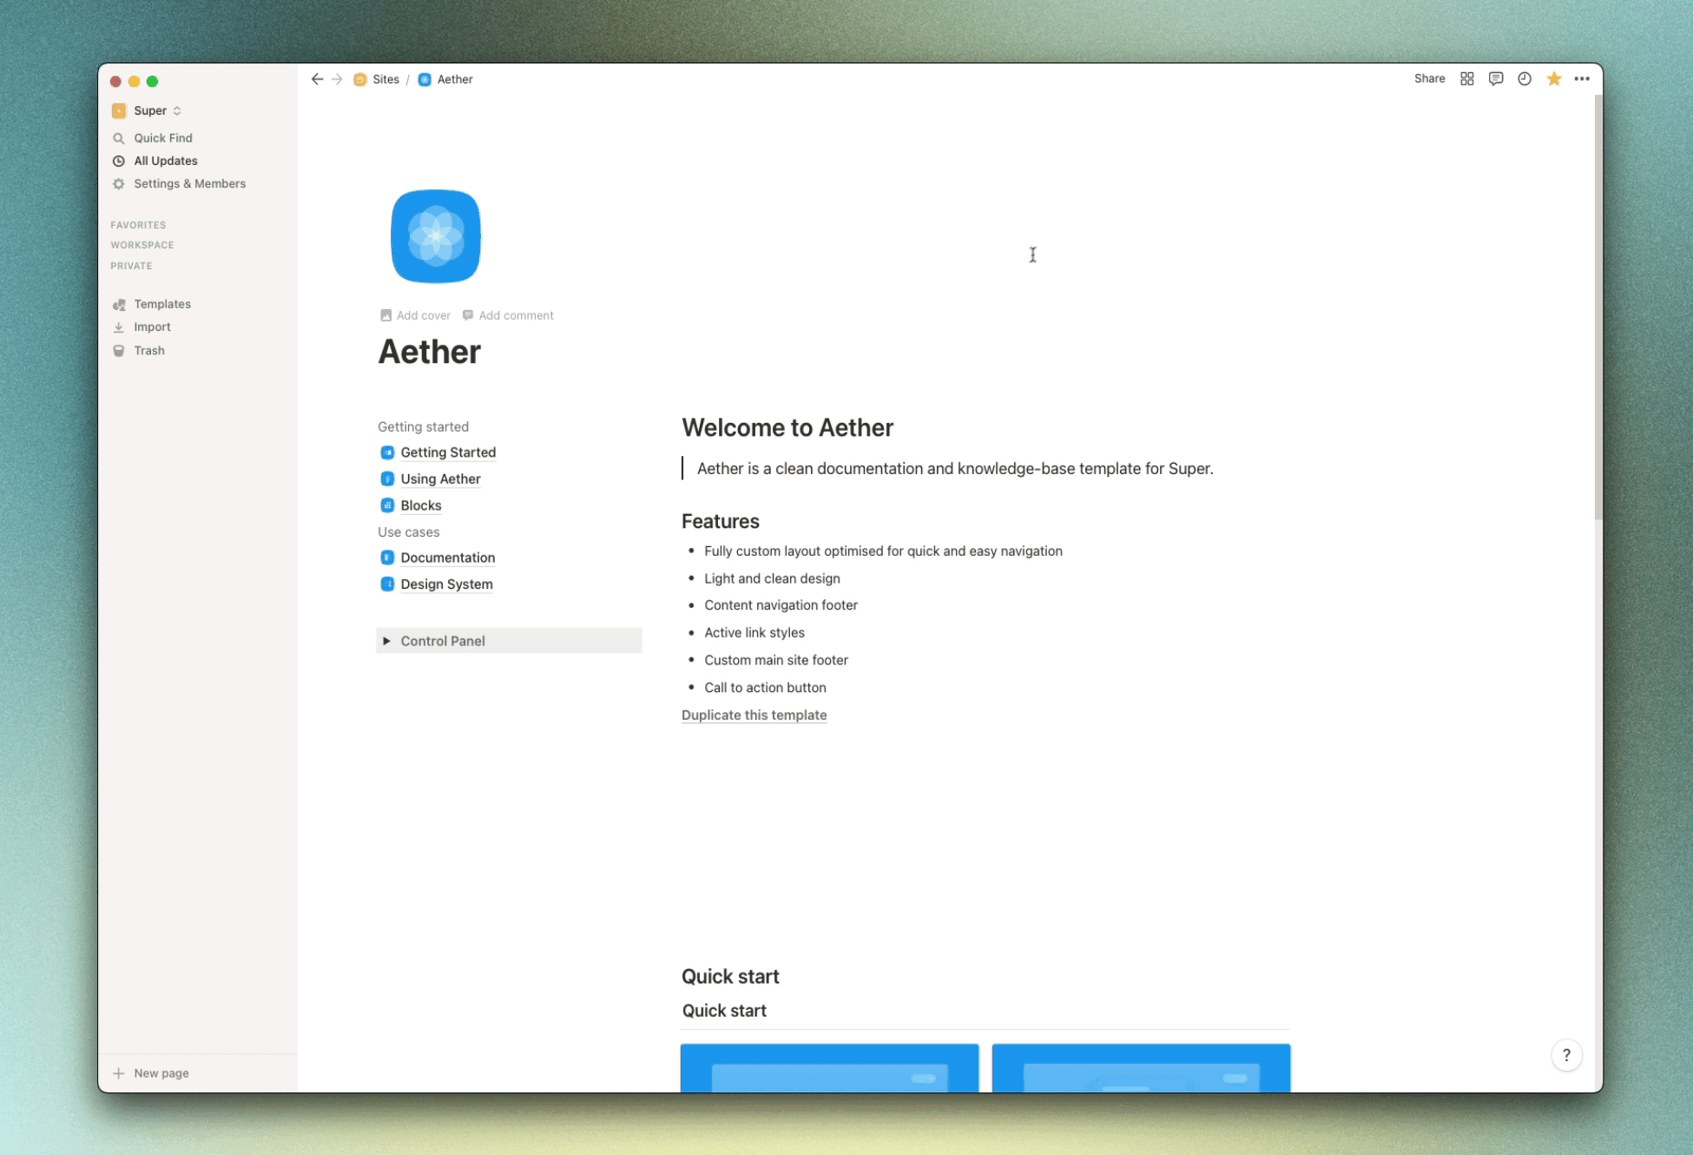This screenshot has width=1693, height=1155.
Task: Click the Share button
Action: click(1428, 79)
